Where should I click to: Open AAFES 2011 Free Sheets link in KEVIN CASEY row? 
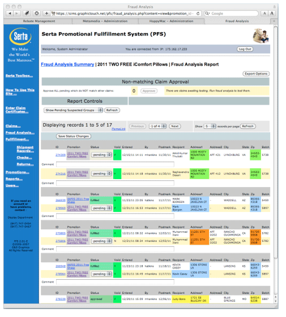[x=78, y=266]
